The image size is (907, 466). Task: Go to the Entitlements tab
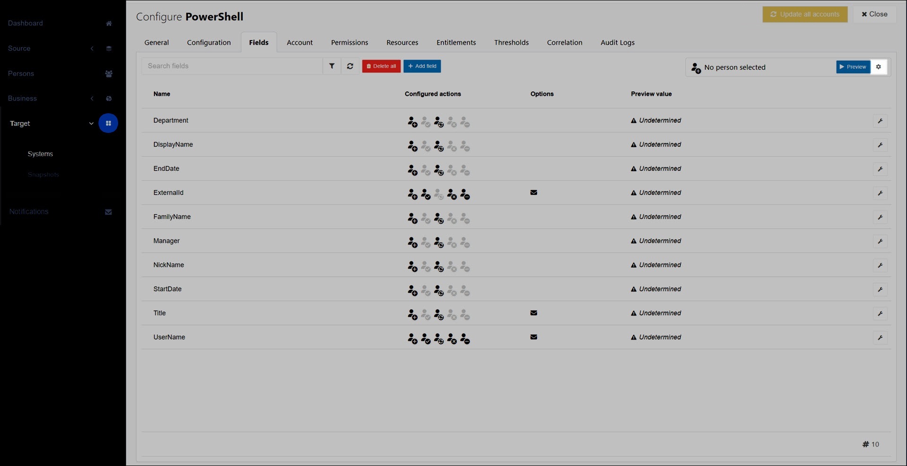[x=456, y=42]
